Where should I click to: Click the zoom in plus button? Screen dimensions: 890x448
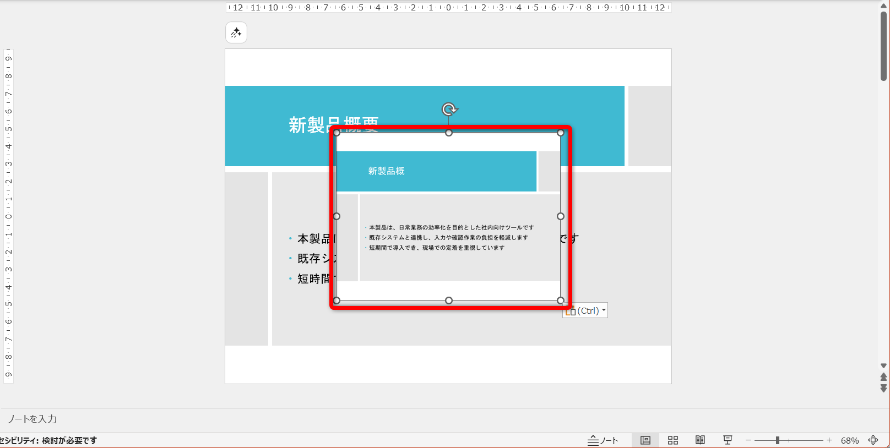pos(829,440)
